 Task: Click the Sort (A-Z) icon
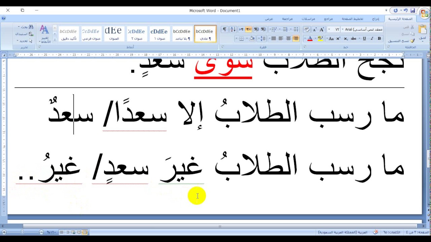tap(233, 29)
